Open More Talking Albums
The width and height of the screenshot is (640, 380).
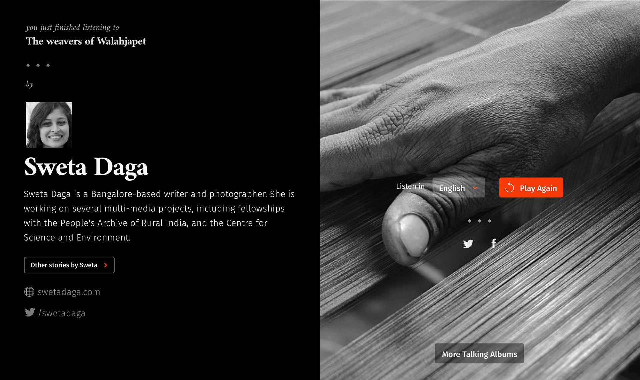click(x=479, y=354)
